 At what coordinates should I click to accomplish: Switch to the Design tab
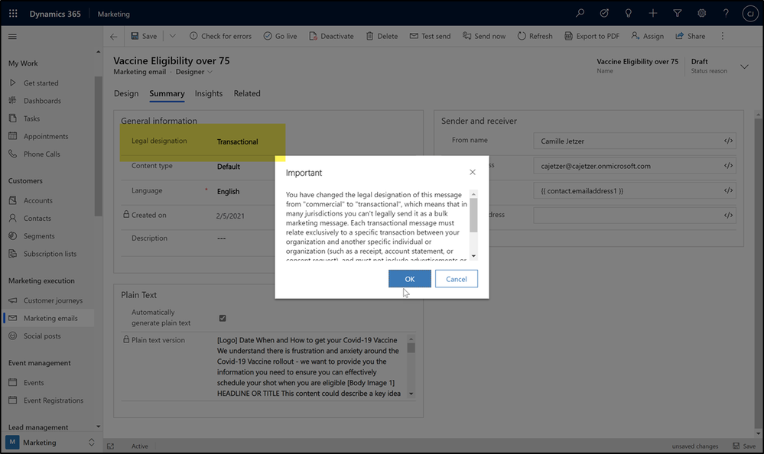click(126, 93)
